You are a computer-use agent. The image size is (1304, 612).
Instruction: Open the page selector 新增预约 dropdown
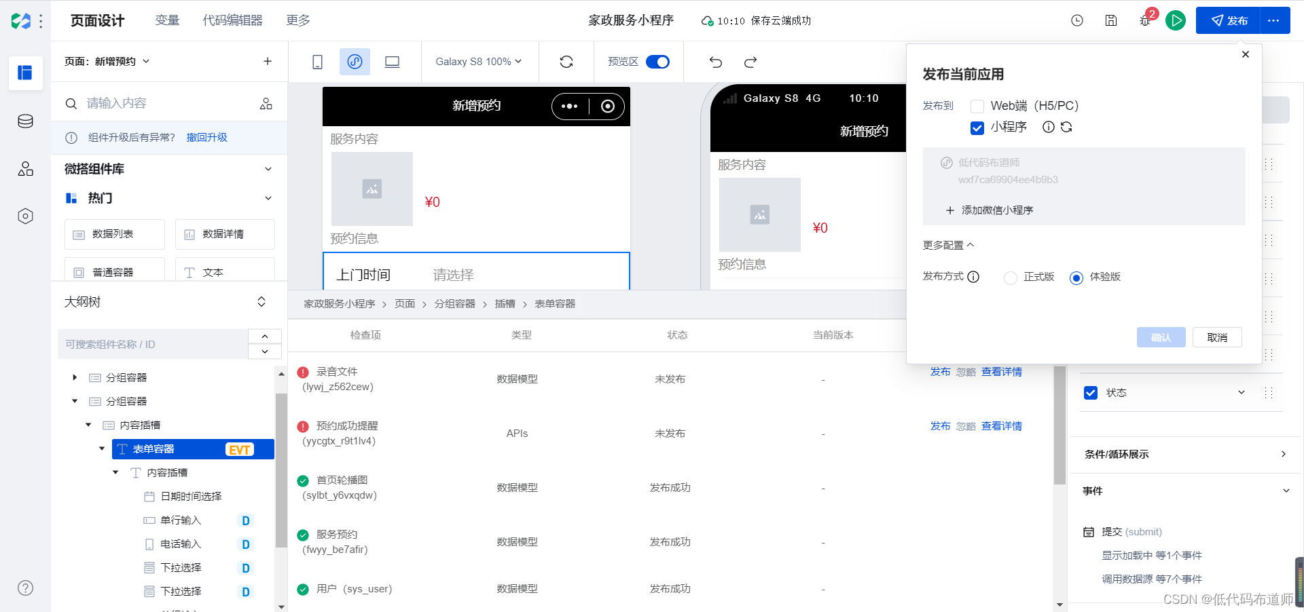107,61
